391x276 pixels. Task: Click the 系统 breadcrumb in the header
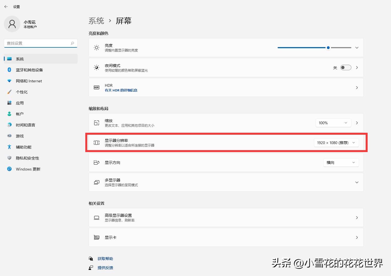tap(96, 21)
